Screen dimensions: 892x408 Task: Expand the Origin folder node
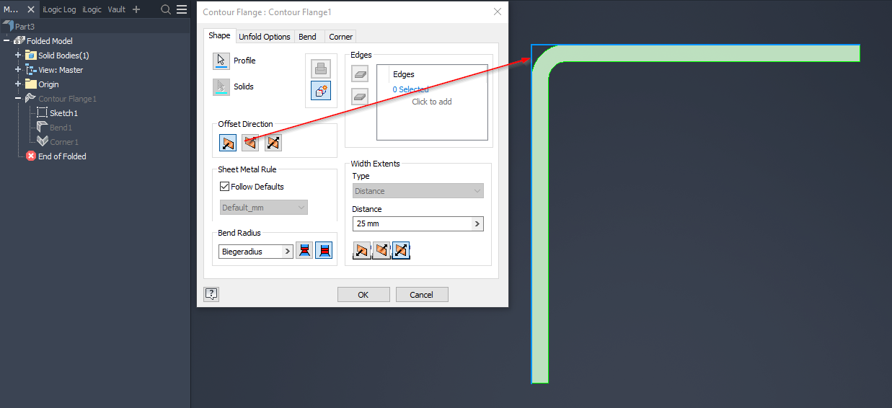(18, 84)
